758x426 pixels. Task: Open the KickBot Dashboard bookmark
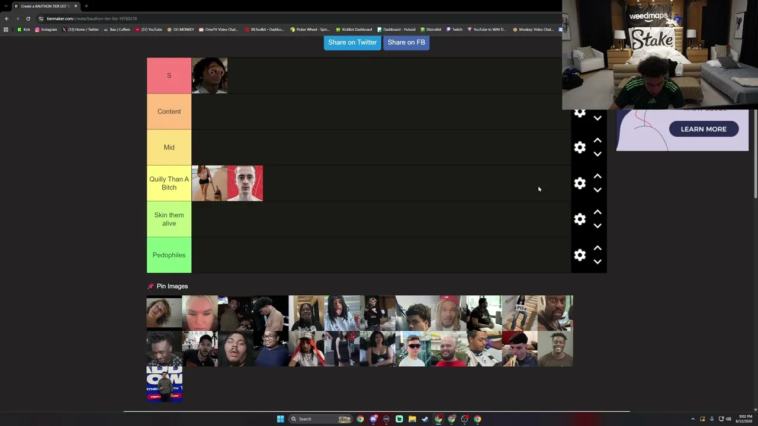click(354, 30)
